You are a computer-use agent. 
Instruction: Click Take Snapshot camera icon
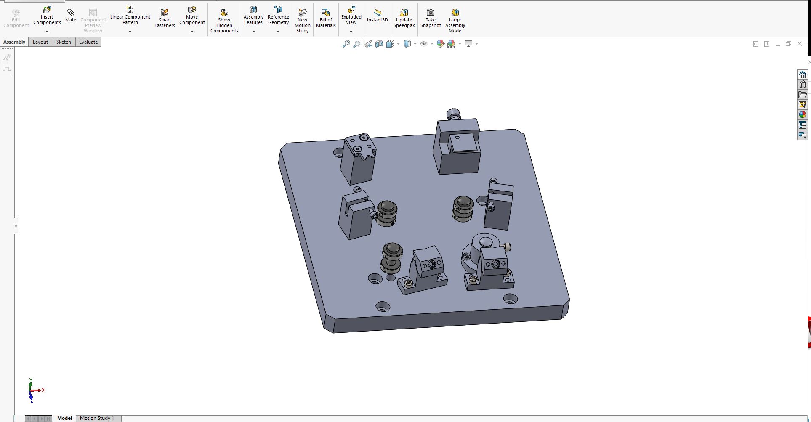tap(431, 19)
